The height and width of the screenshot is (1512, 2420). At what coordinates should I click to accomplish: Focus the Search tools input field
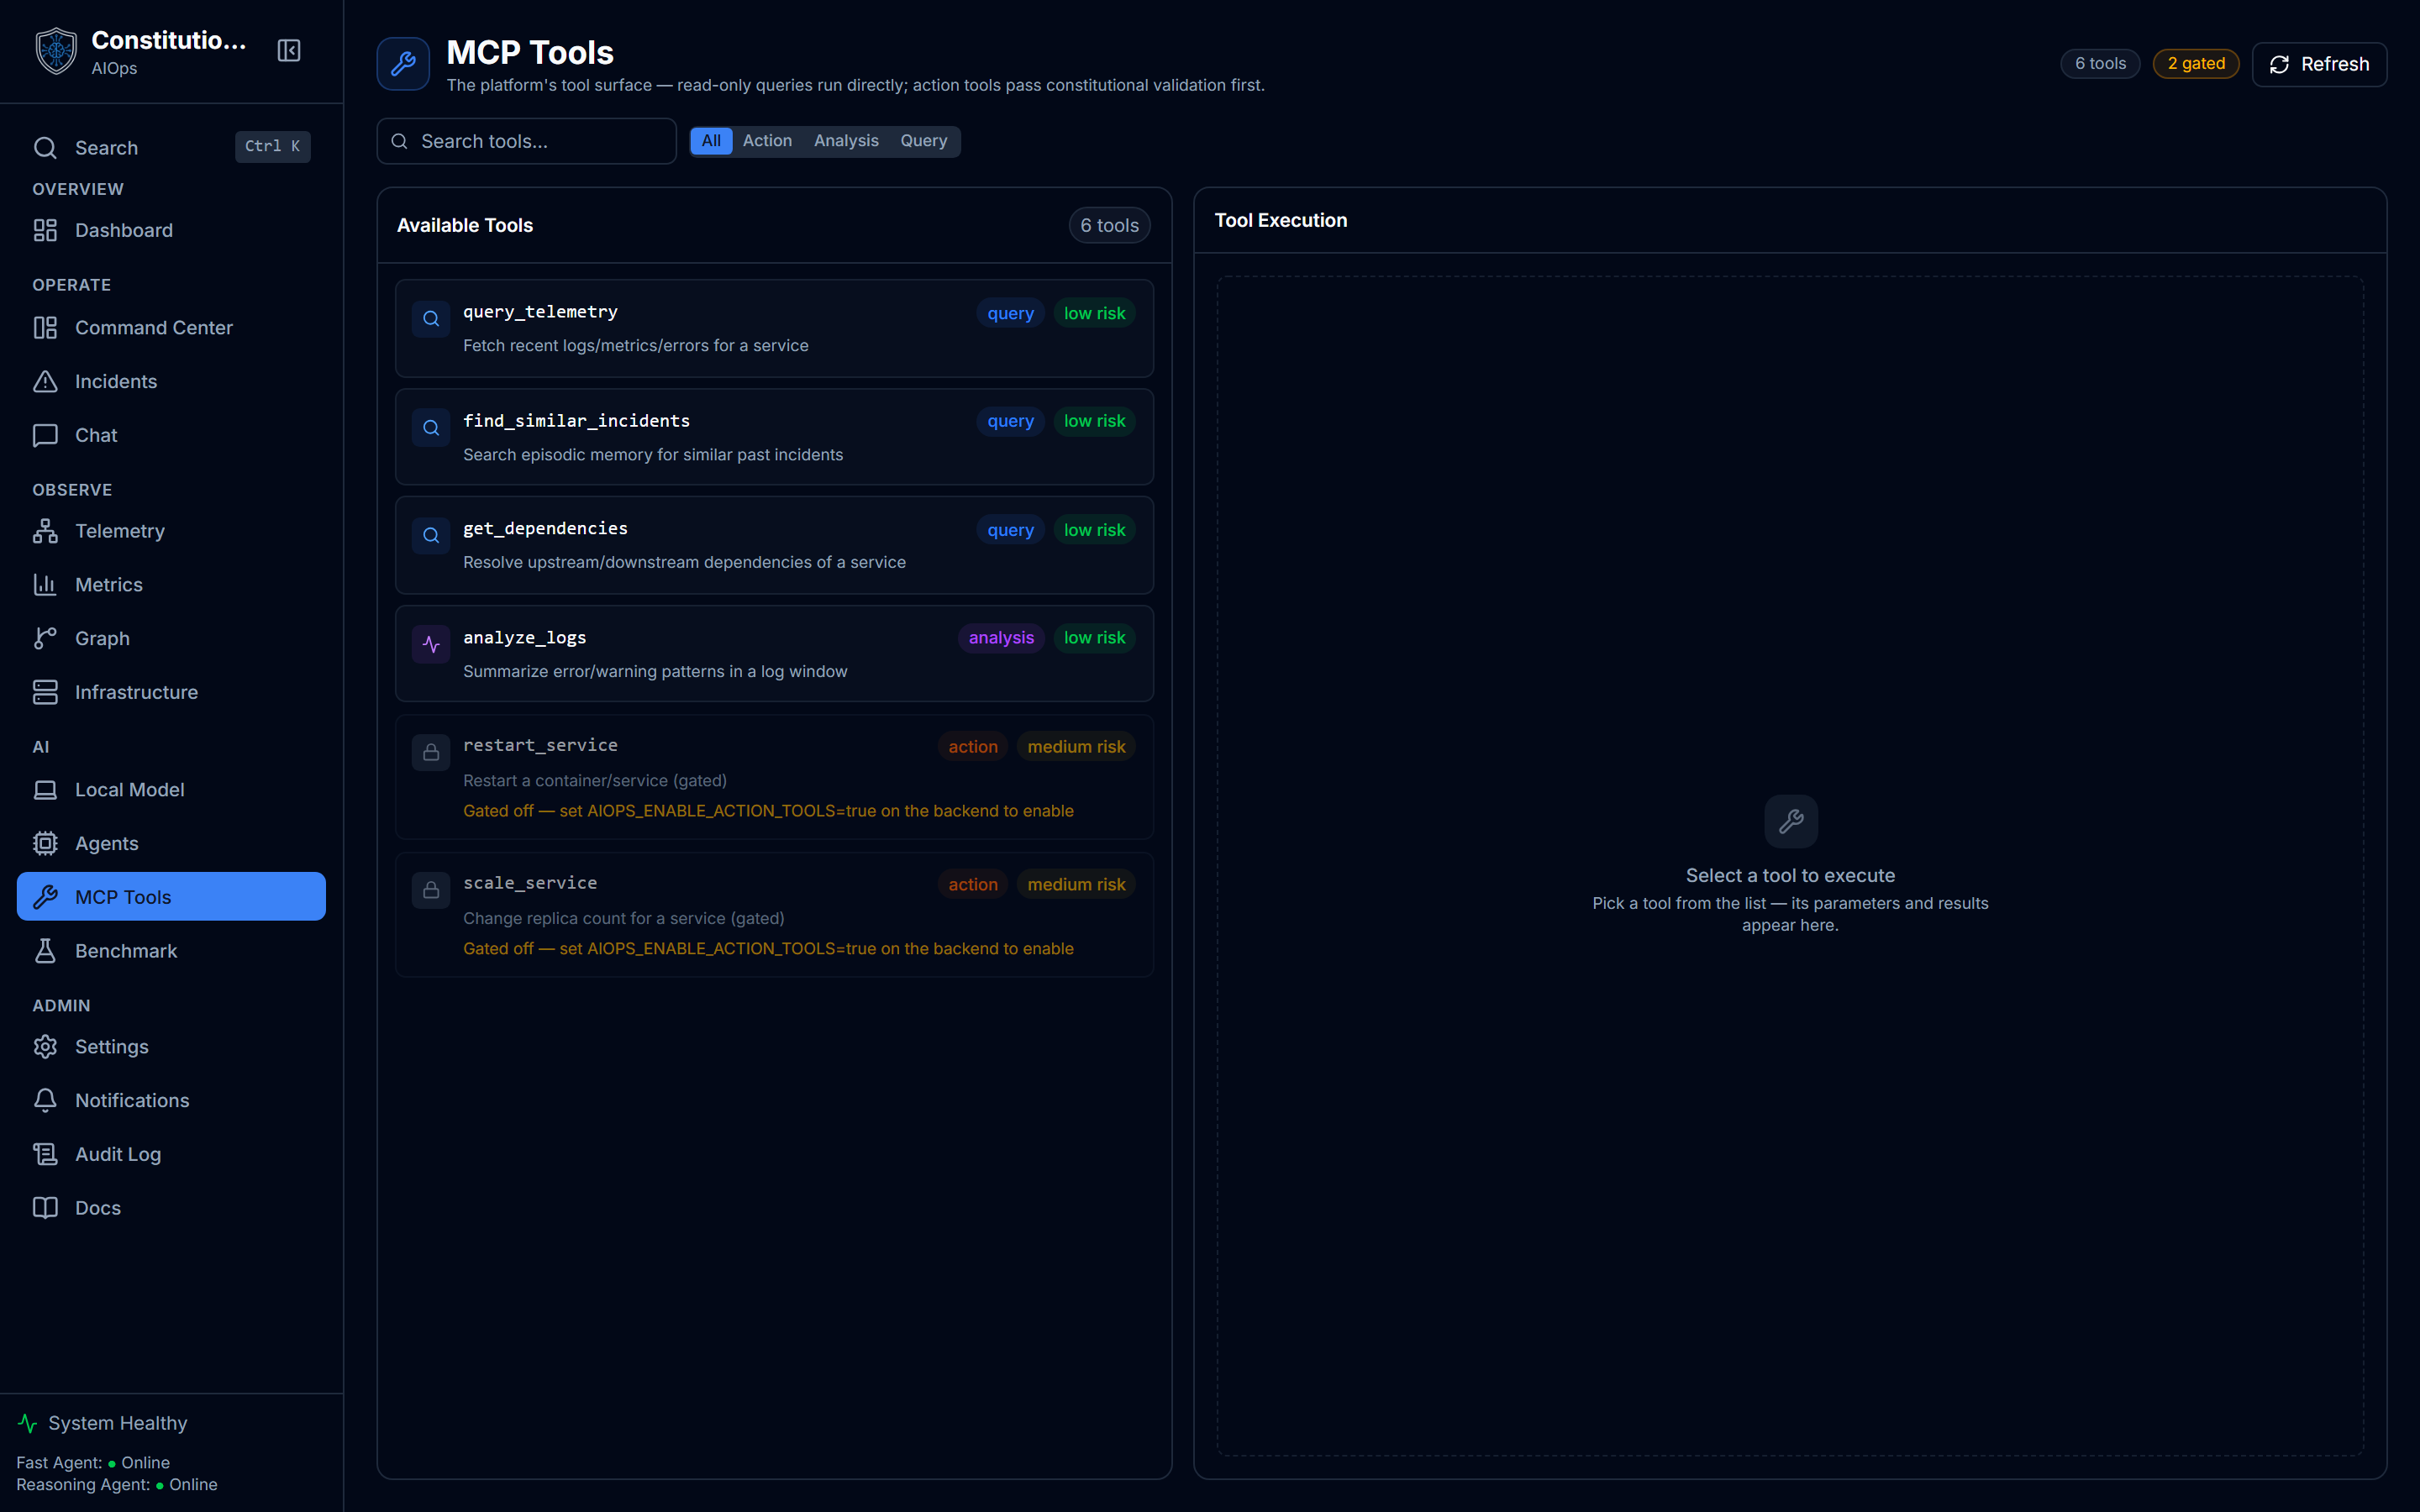click(x=526, y=141)
